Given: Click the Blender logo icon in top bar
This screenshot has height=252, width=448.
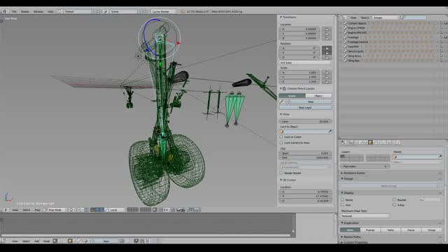Looking at the screenshot, I should coord(5,11).
